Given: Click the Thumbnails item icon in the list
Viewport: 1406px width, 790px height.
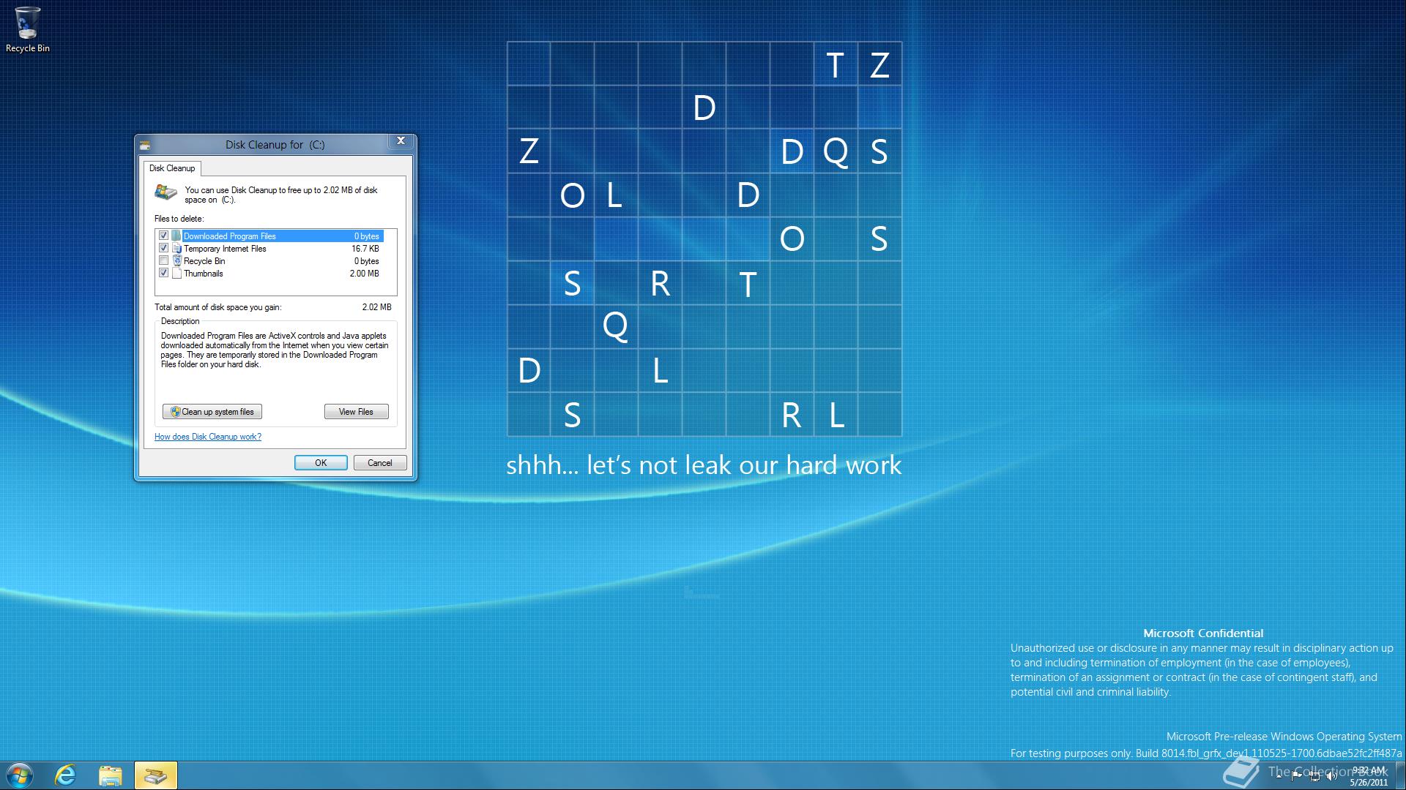Looking at the screenshot, I should 176,273.
